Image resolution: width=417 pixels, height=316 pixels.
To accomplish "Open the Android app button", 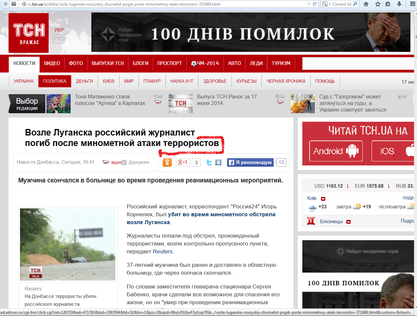I will (336, 151).
